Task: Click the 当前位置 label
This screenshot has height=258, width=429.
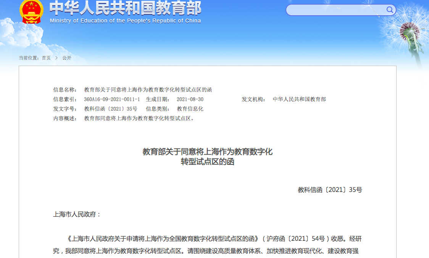Action: (29, 58)
